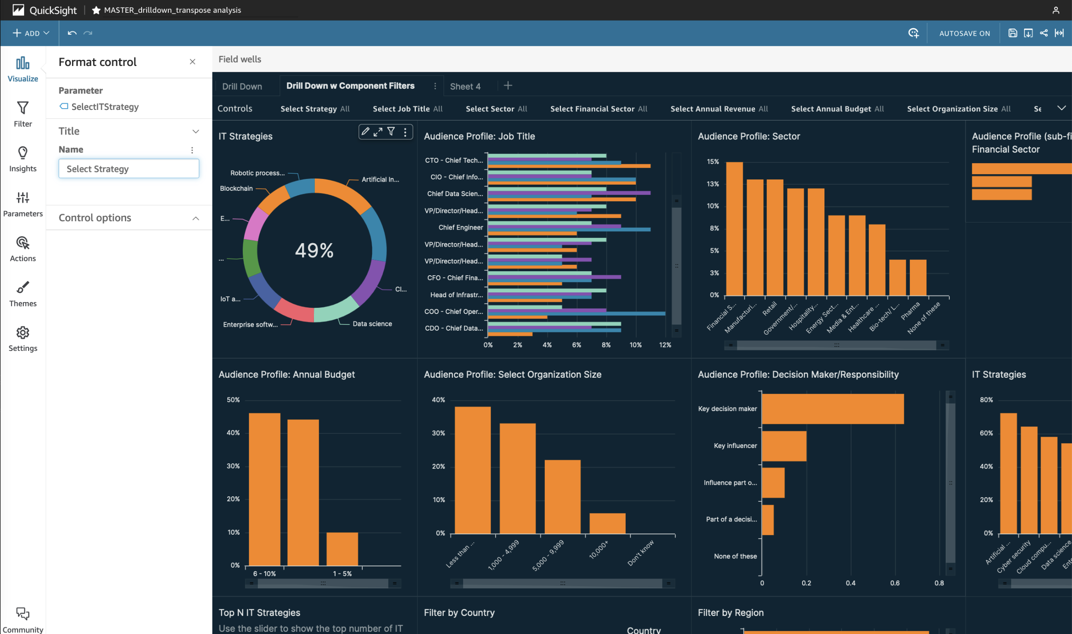Viewport: 1072px width, 634px height.
Task: Open the ADD dropdown menu
Action: pos(31,33)
